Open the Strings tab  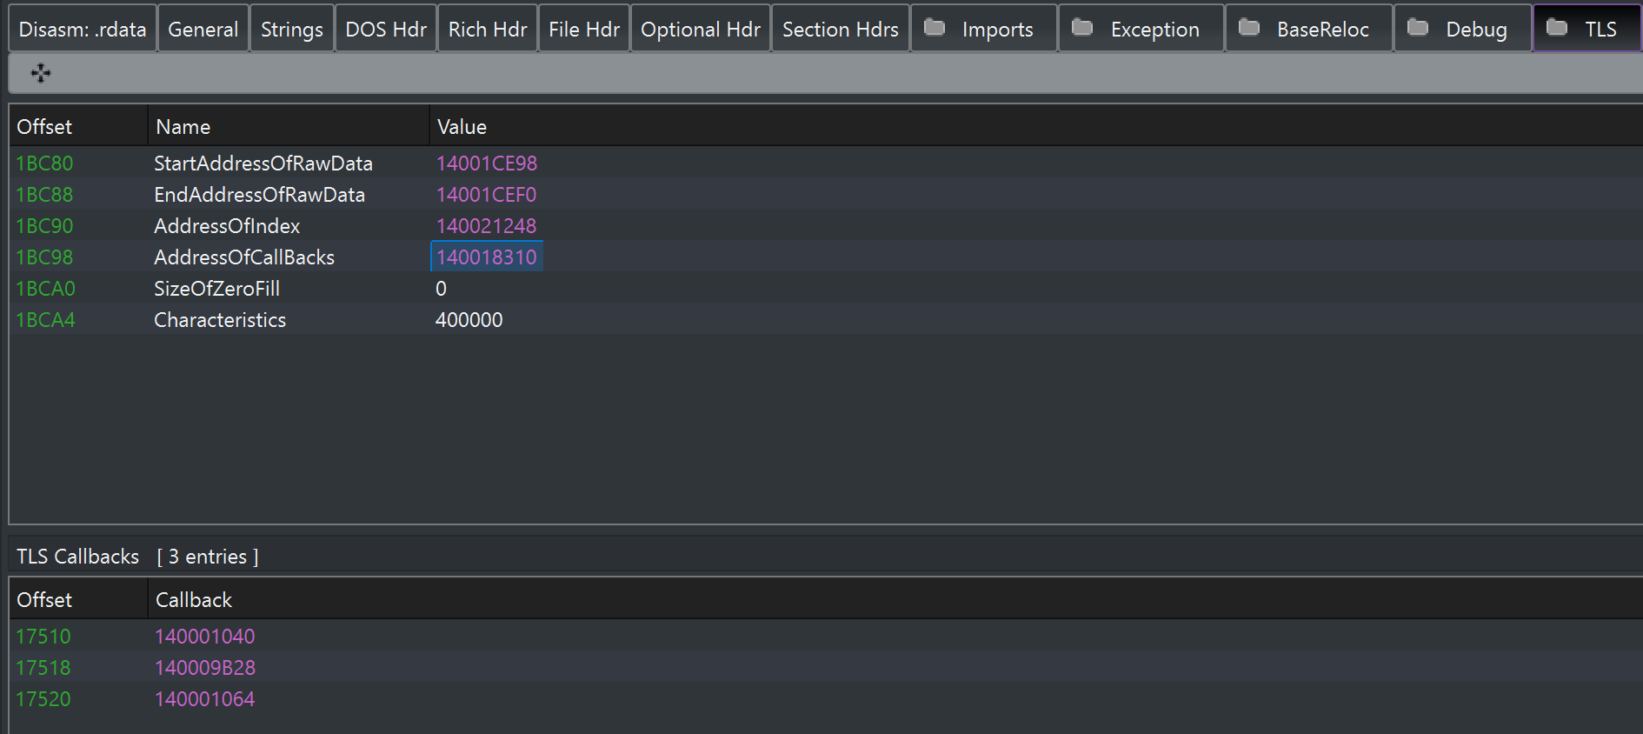coord(292,29)
